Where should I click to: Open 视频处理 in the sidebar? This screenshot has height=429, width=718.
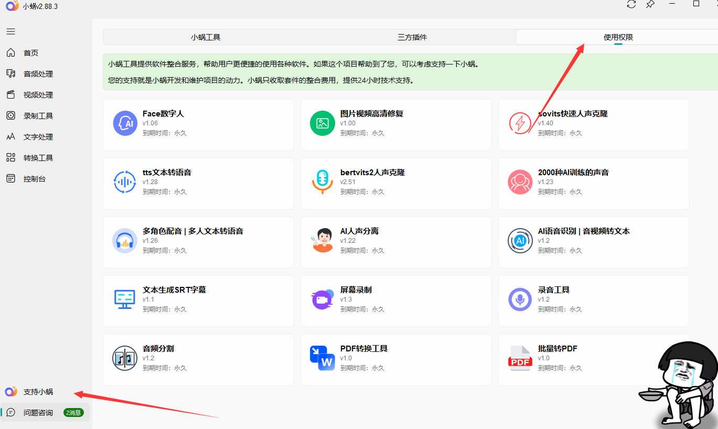pos(38,95)
